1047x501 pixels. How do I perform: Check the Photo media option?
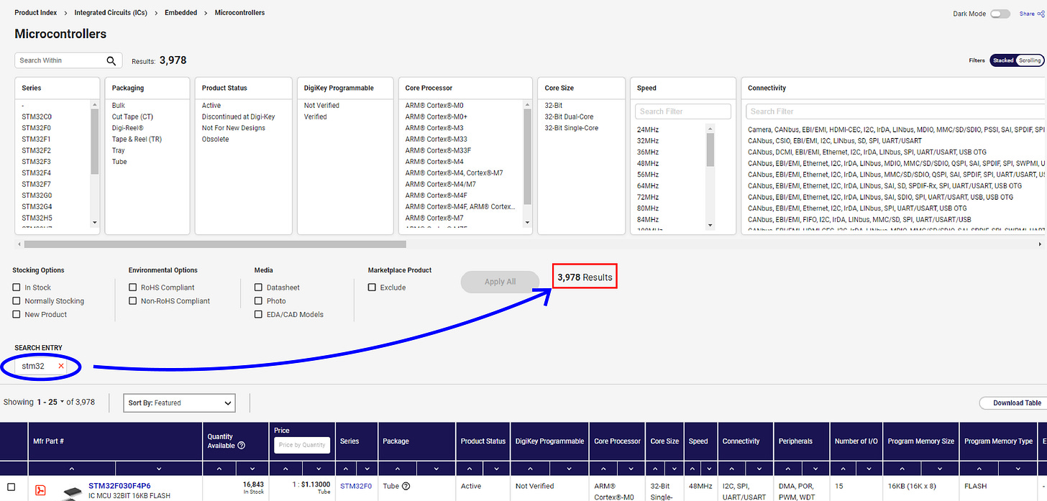pyautogui.click(x=259, y=301)
